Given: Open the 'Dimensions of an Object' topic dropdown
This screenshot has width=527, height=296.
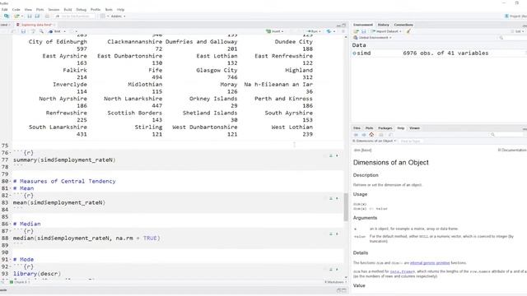Looking at the screenshot, I should click(374, 141).
